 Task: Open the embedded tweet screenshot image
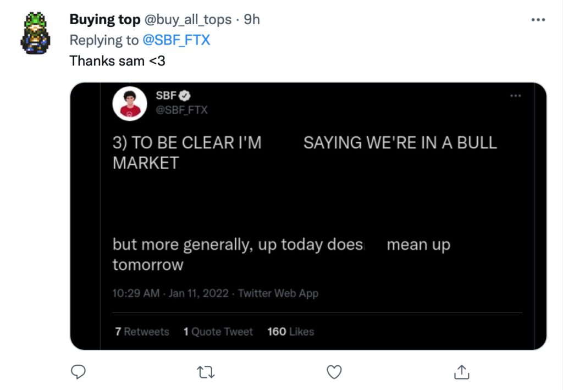[308, 216]
